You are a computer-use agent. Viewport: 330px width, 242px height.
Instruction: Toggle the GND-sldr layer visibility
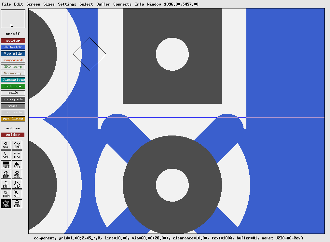click(x=13, y=47)
